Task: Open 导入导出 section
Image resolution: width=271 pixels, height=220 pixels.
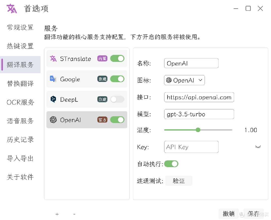Action: [20, 158]
